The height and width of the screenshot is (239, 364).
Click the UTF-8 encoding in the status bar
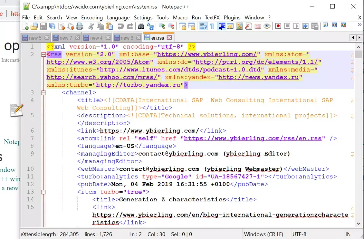(299, 234)
